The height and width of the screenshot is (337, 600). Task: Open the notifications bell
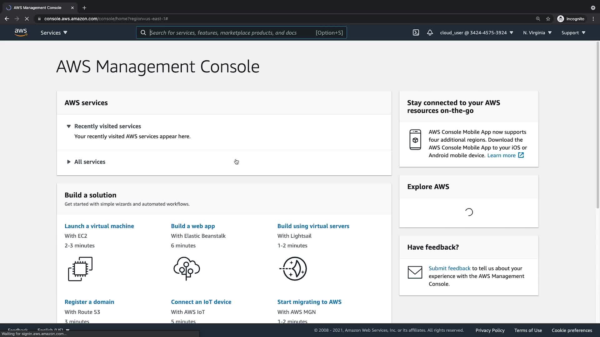click(x=430, y=32)
